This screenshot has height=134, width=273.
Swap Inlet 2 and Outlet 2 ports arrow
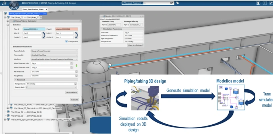click(x=76, y=35)
